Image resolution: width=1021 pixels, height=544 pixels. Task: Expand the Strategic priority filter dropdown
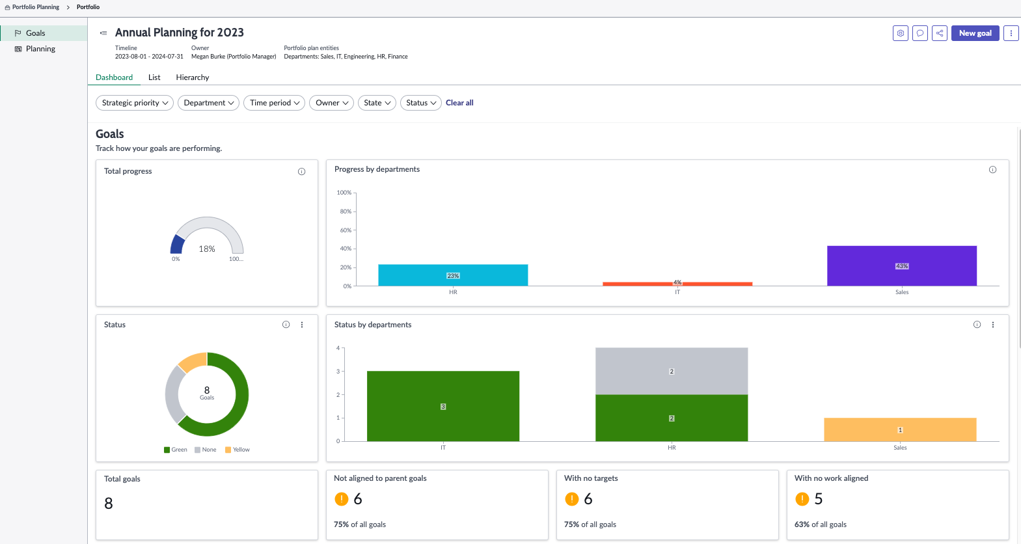coord(135,103)
